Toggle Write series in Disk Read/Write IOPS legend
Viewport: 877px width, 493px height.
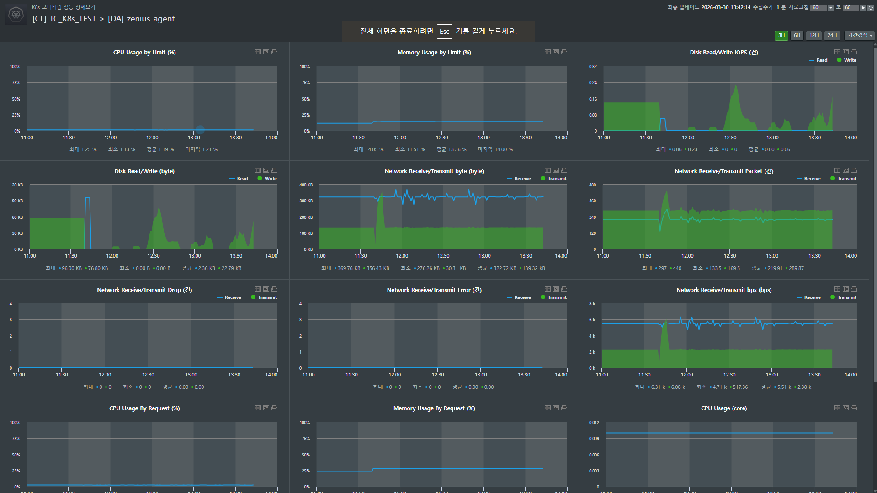846,60
